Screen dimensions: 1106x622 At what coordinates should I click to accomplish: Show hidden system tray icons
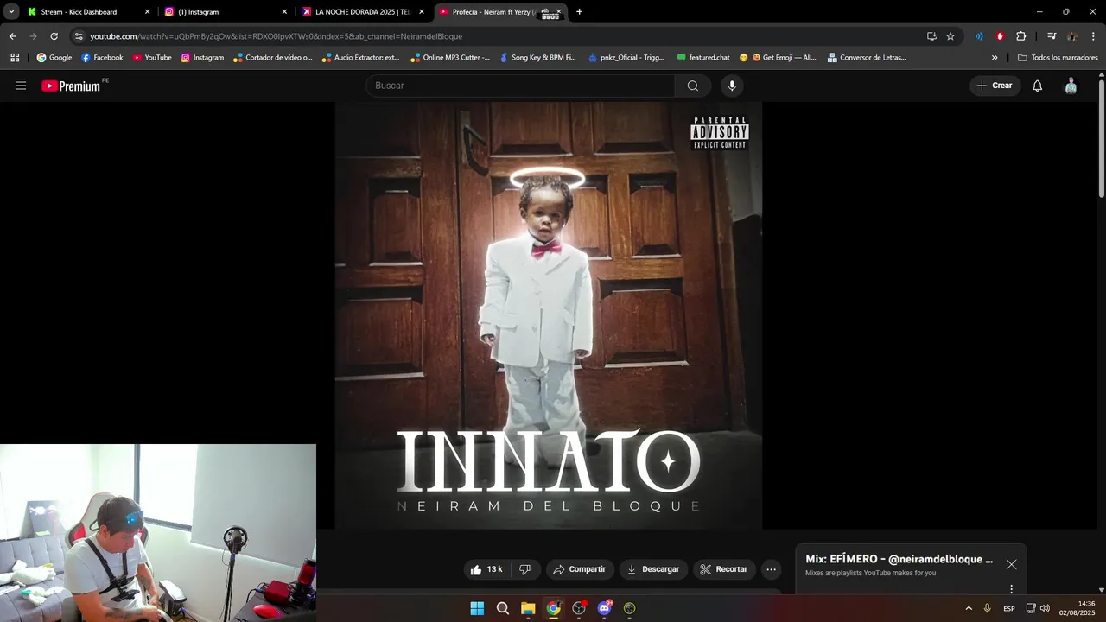point(968,608)
